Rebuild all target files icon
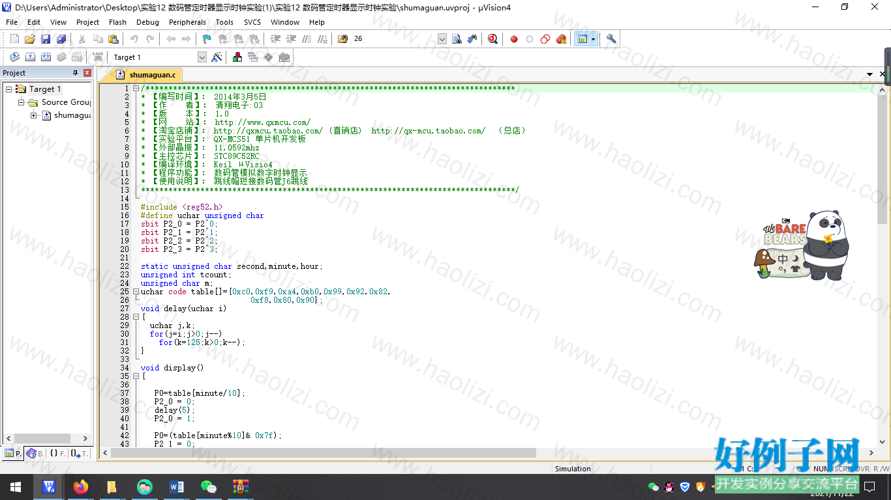 (x=46, y=57)
